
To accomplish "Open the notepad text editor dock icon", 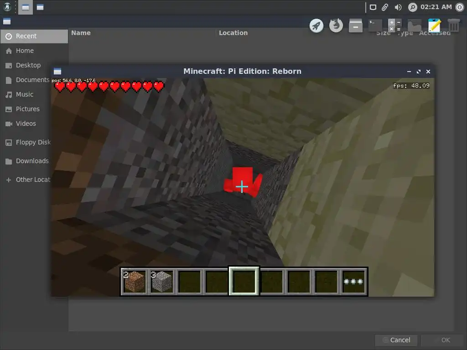I will tap(434, 26).
